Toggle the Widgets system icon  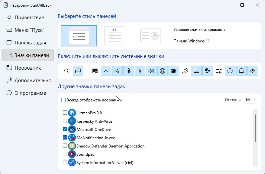(95, 71)
